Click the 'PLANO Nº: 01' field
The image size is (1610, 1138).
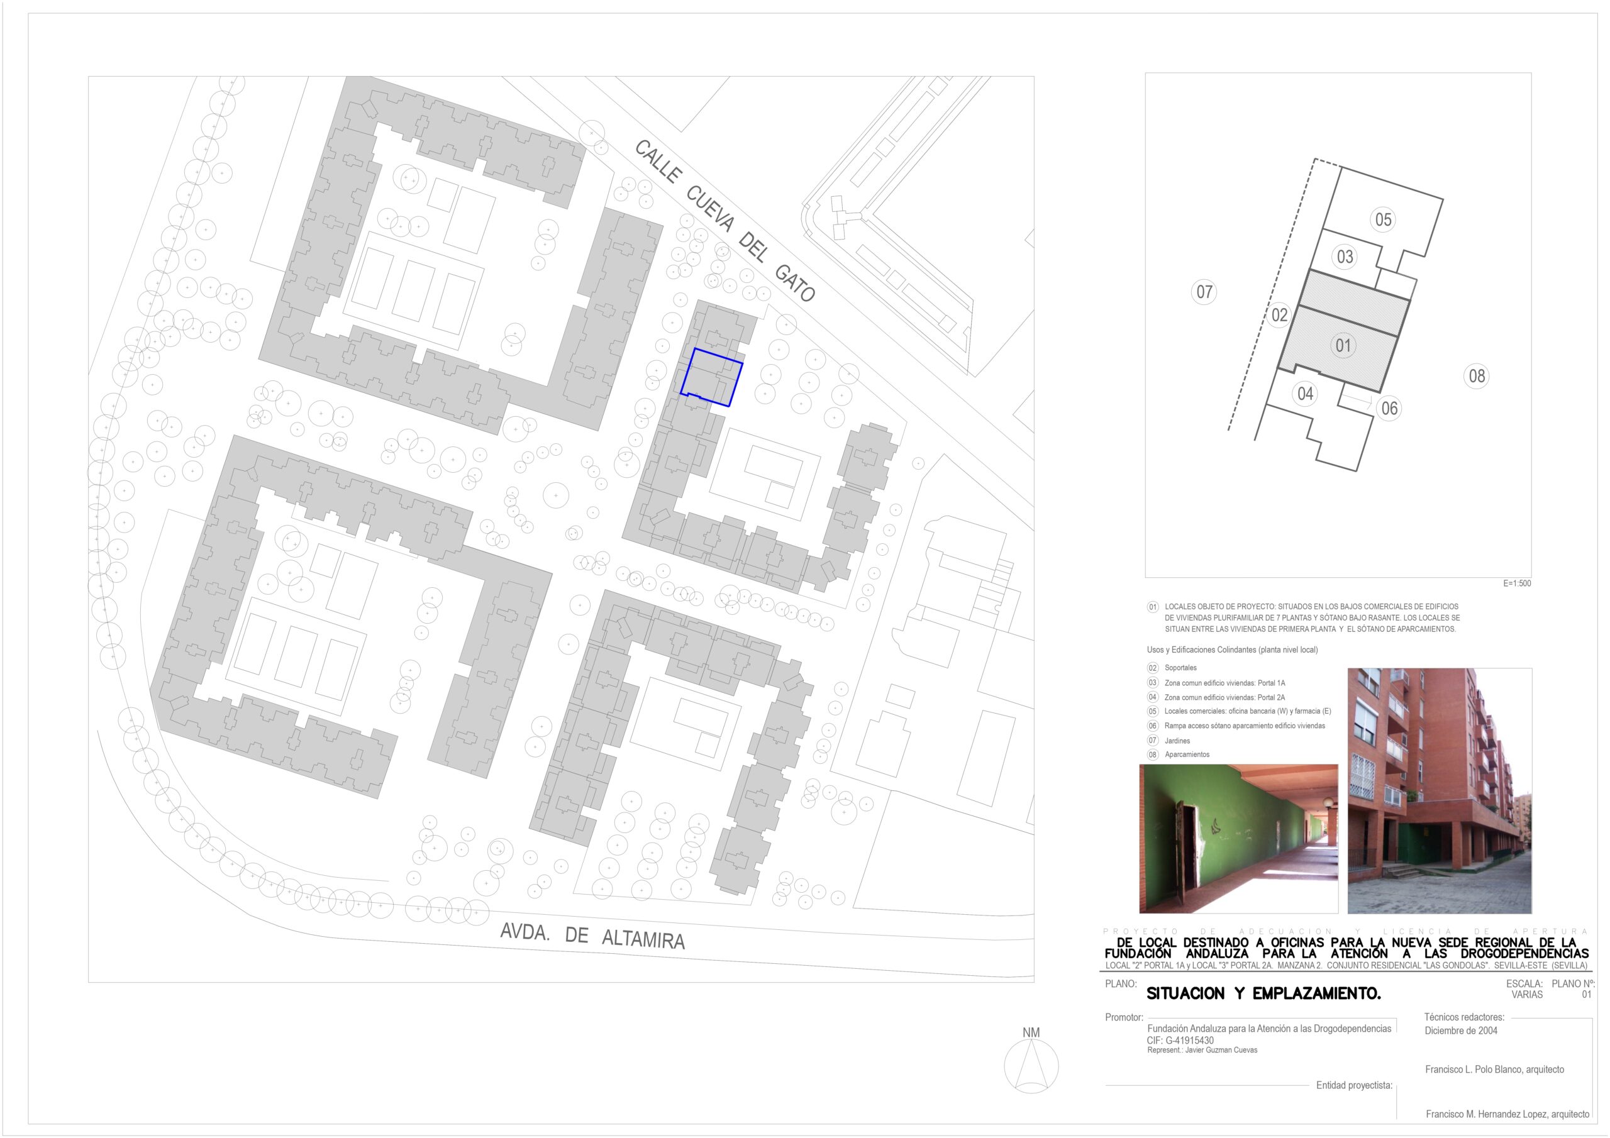pyautogui.click(x=1572, y=988)
